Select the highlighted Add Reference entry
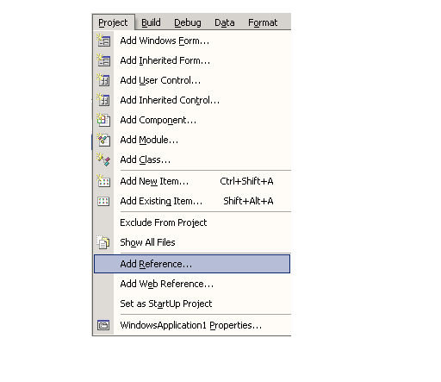This screenshot has width=441, height=382. click(x=192, y=264)
